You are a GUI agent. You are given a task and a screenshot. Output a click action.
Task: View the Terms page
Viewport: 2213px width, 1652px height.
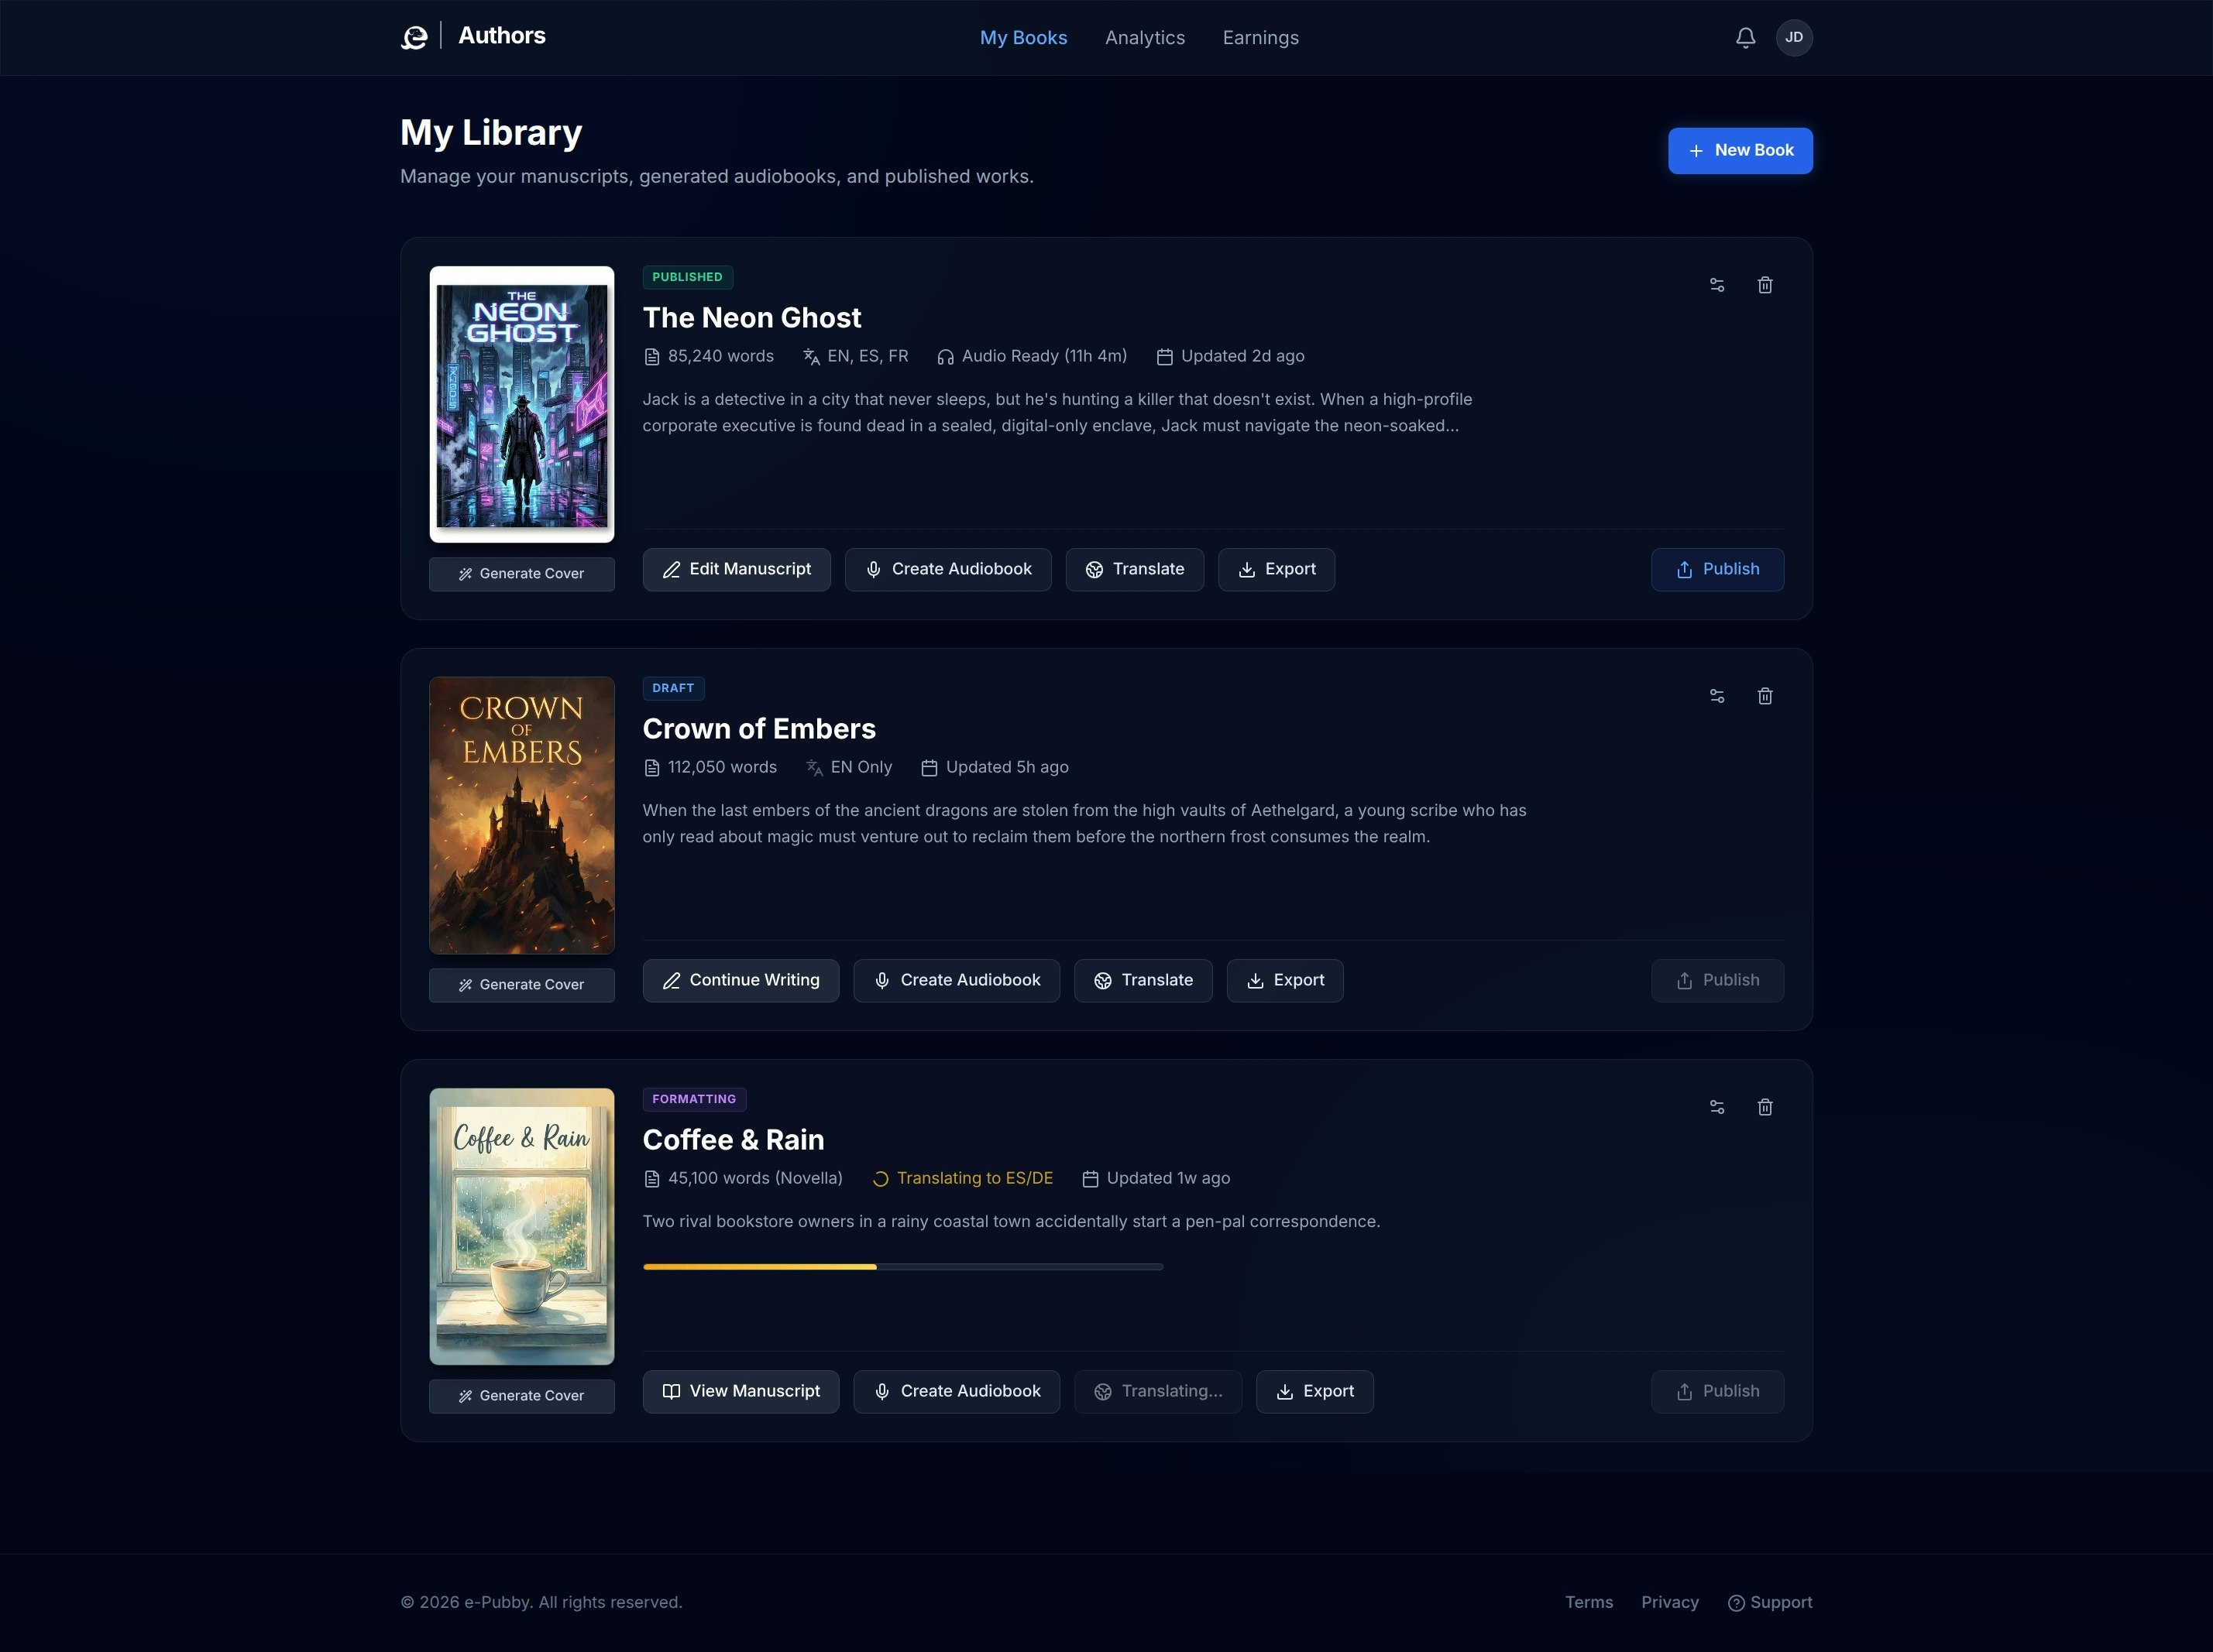tap(1589, 1601)
